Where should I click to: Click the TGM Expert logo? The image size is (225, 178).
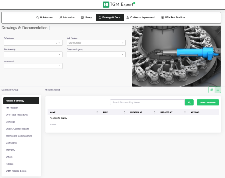(119, 5)
